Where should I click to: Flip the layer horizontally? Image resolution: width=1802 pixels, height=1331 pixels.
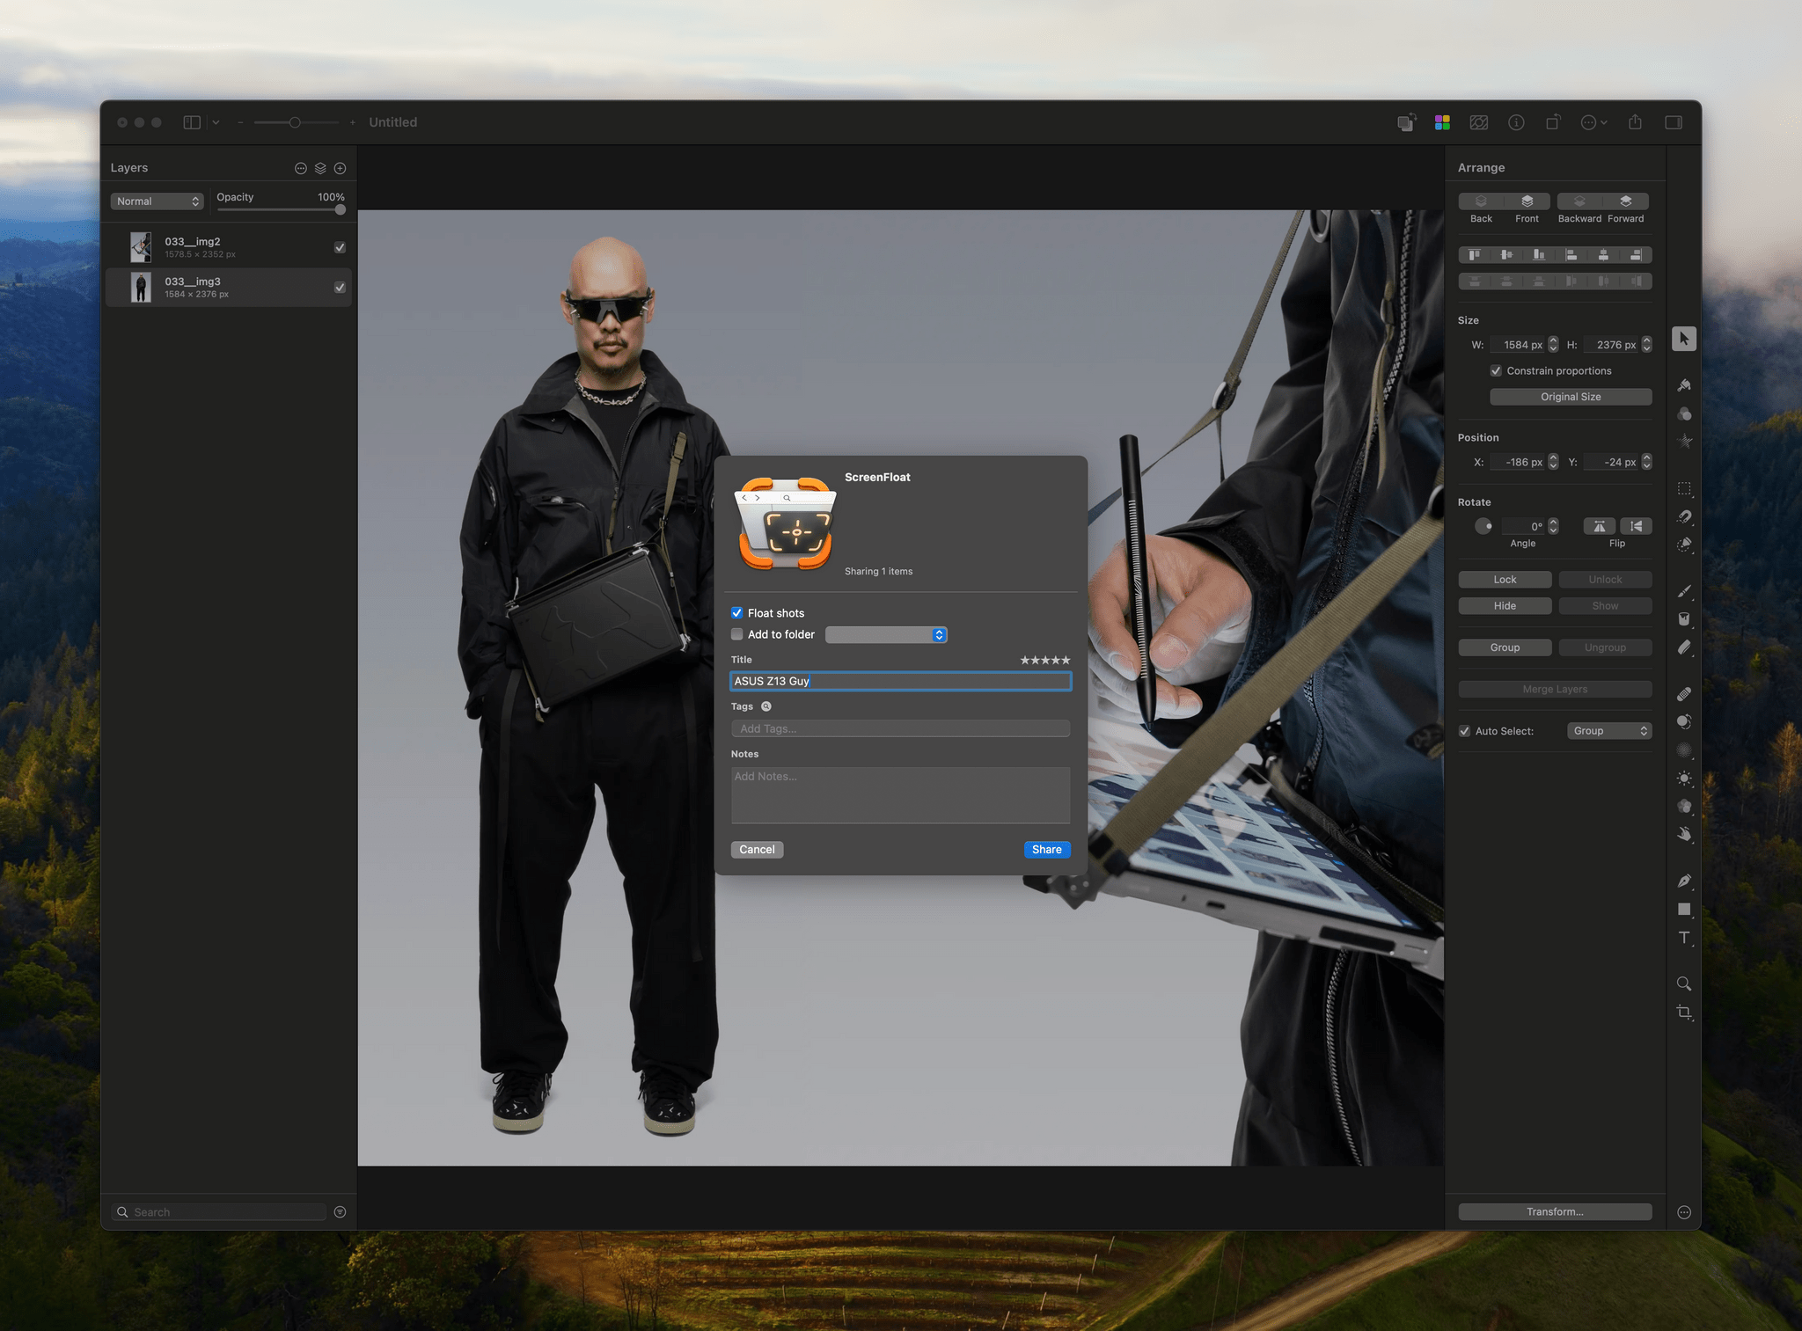1599,526
